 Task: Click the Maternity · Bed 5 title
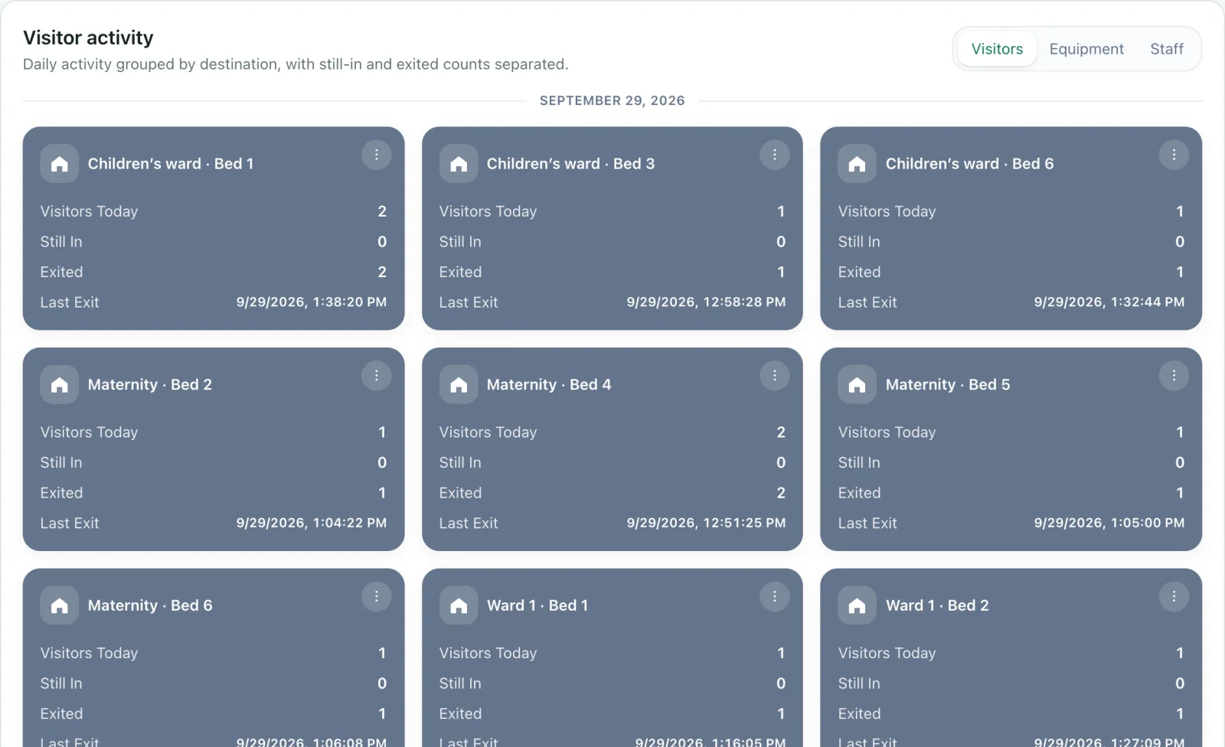[x=948, y=385]
